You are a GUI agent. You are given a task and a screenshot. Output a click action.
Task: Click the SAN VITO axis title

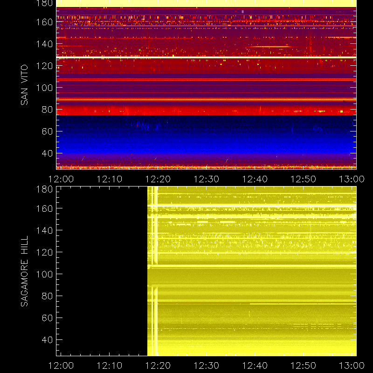(x=24, y=85)
